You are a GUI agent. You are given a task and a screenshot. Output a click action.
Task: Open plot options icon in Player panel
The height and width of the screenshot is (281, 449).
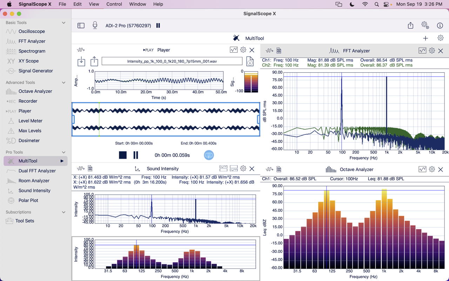tap(234, 50)
